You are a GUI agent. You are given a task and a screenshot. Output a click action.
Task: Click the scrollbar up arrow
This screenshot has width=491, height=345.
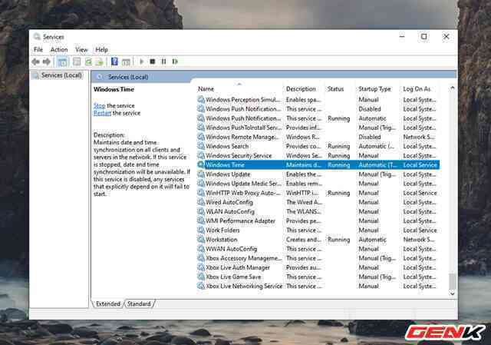[452, 88]
